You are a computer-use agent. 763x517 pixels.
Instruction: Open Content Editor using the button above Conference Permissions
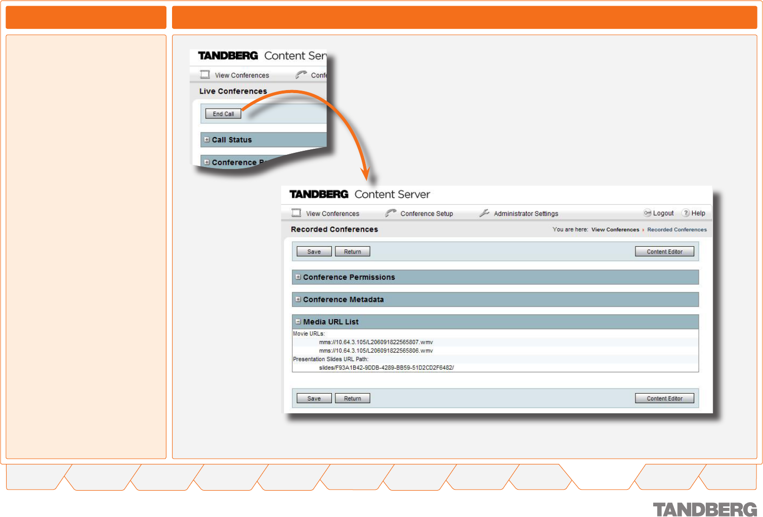pos(664,251)
